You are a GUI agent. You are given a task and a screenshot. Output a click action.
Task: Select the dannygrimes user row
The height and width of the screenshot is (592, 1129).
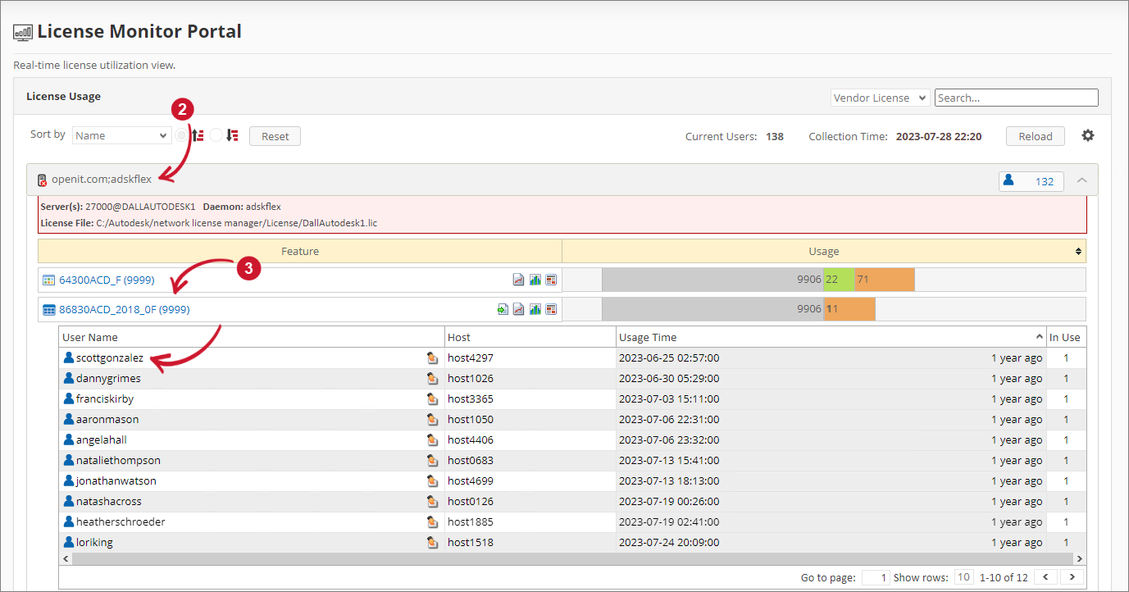[x=572, y=379]
